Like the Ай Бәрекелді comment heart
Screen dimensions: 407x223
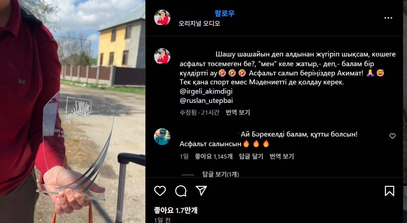pos(392,136)
